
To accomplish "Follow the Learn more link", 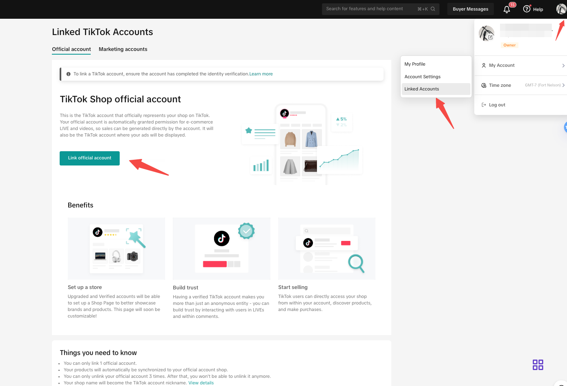I will [x=261, y=74].
